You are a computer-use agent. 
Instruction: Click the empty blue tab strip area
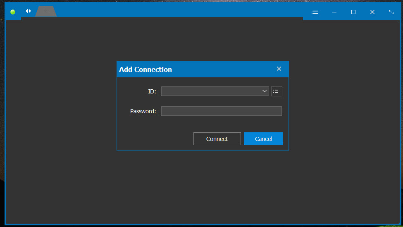(180, 10)
